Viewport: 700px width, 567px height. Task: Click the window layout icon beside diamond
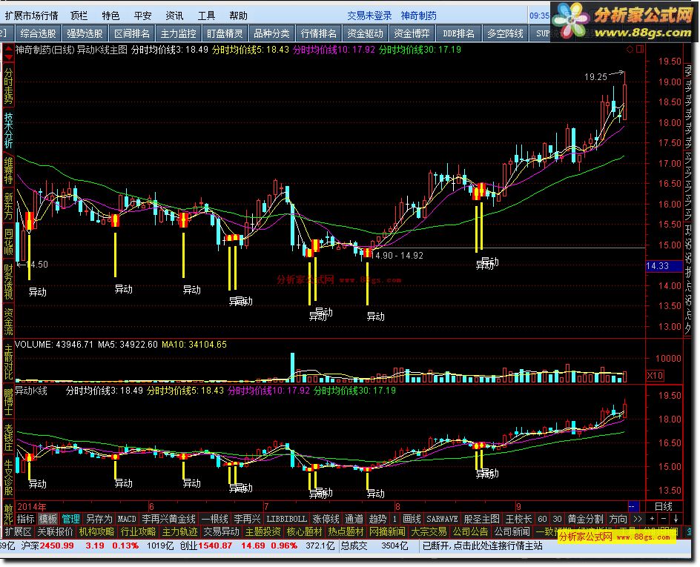click(x=640, y=49)
